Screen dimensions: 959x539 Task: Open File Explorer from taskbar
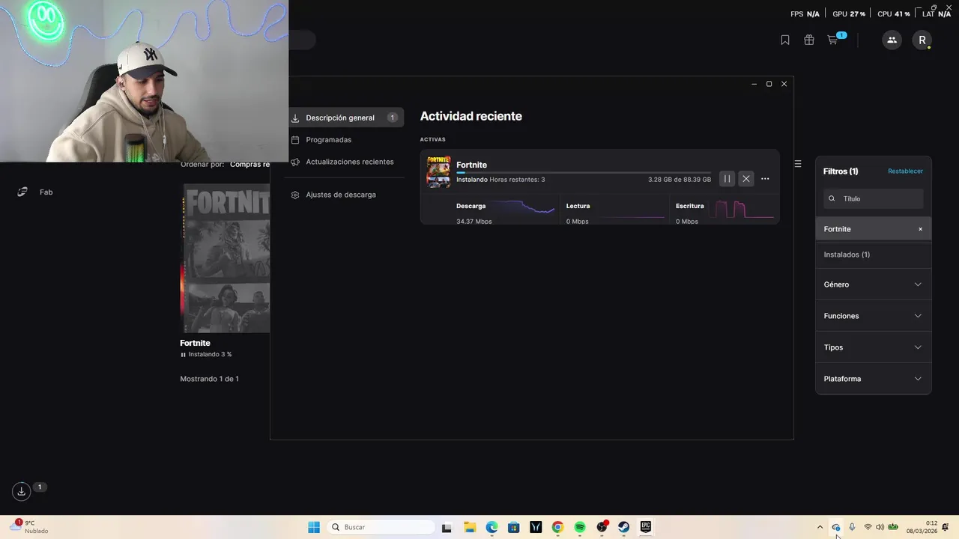tap(470, 527)
